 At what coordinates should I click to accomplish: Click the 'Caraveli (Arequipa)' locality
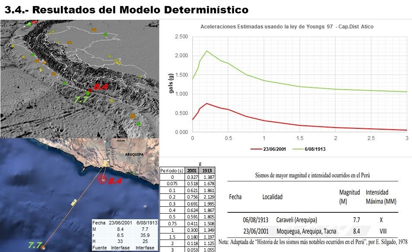click(297, 220)
